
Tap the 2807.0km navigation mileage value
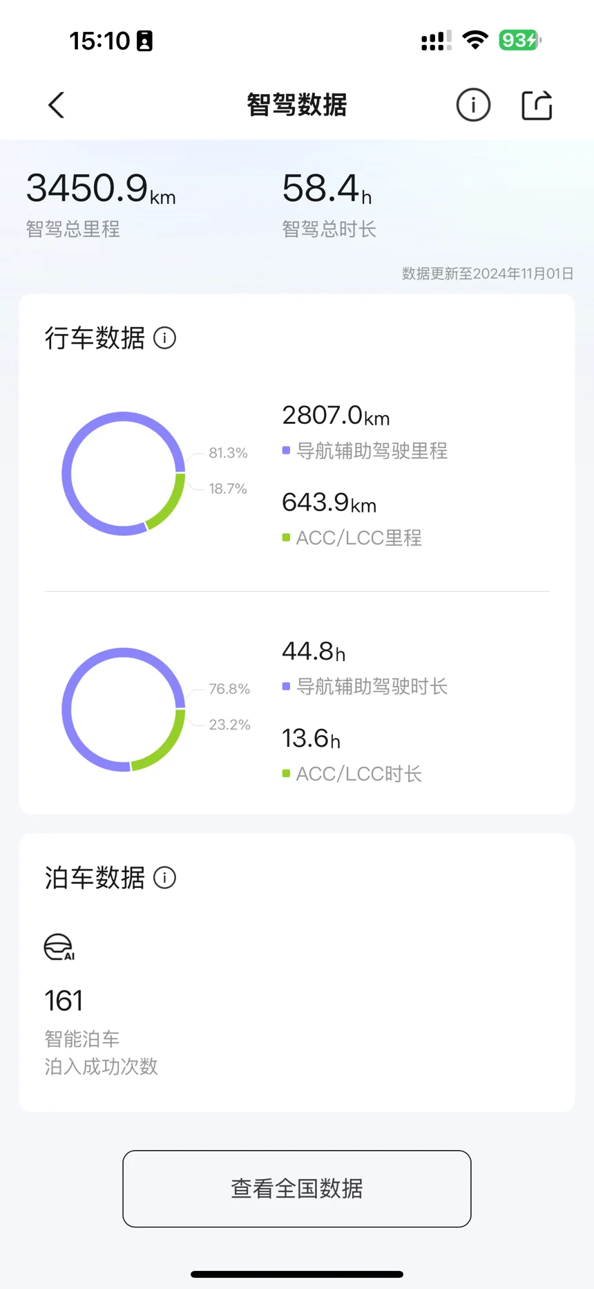click(x=336, y=416)
